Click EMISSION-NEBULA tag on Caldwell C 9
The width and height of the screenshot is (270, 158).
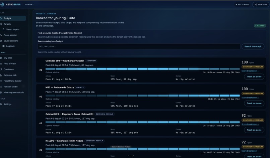point(105,114)
